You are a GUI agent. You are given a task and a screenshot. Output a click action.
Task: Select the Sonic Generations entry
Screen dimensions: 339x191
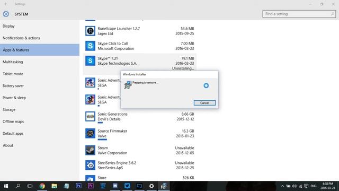(x=140, y=117)
